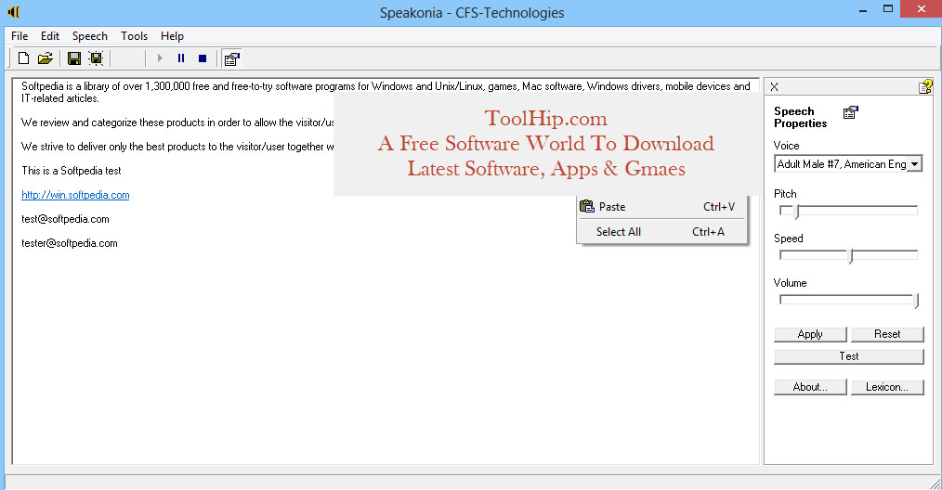Viewport: 942px width, 490px height.
Task: Apply the speech settings
Action: point(810,334)
